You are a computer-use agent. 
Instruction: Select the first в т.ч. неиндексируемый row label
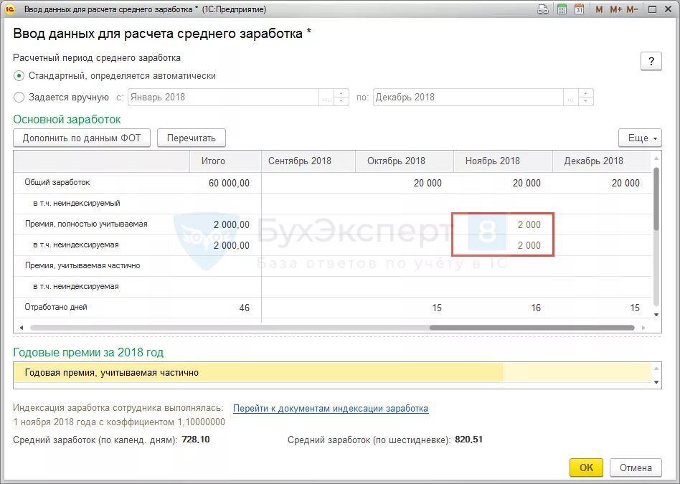77,203
